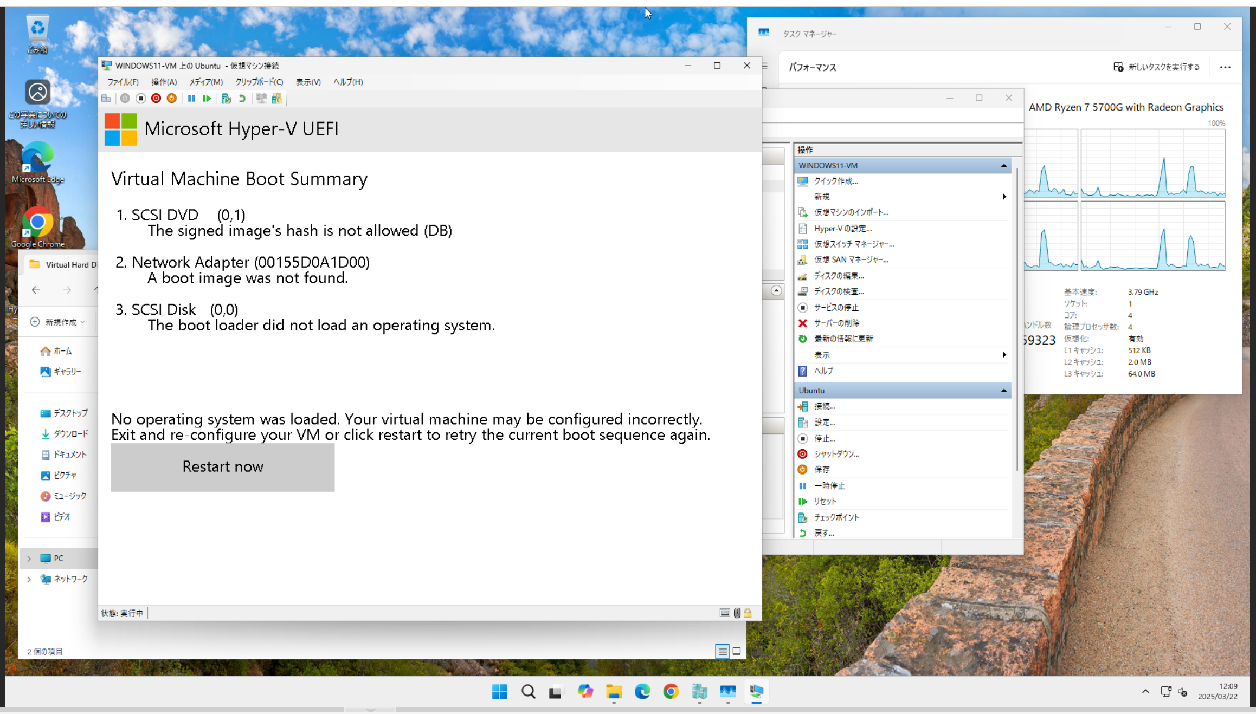Click the Revert toolbar icon
The image size is (1256, 714).
(x=242, y=99)
